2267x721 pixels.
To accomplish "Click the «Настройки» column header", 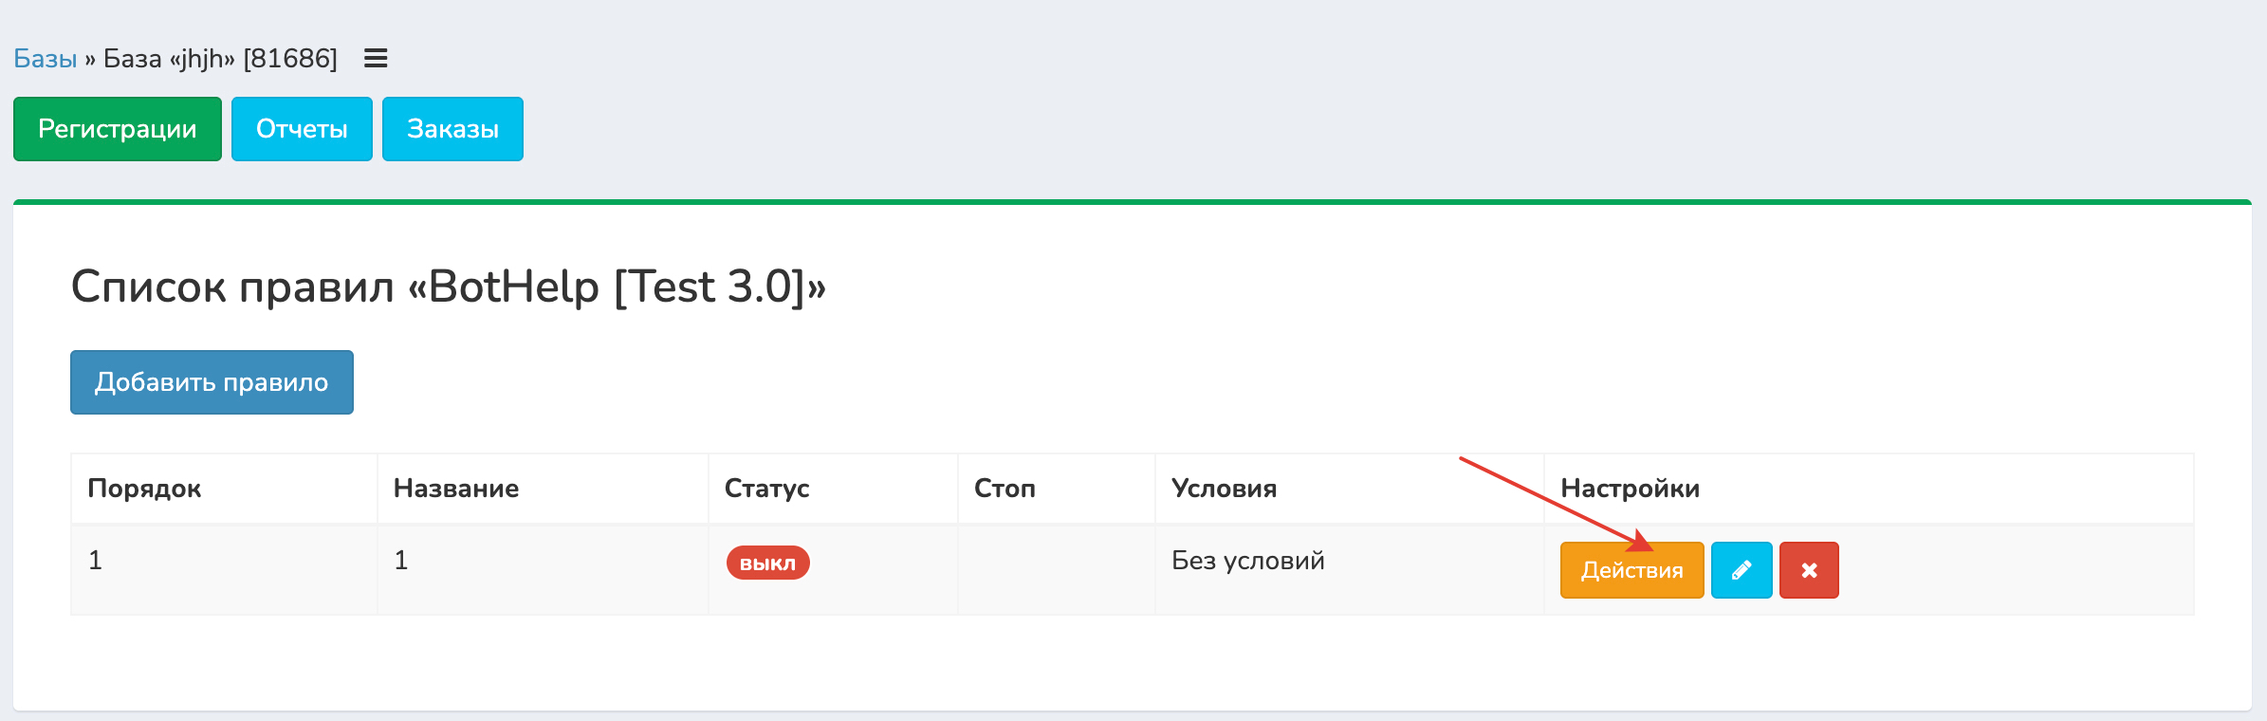I will pos(1630,489).
